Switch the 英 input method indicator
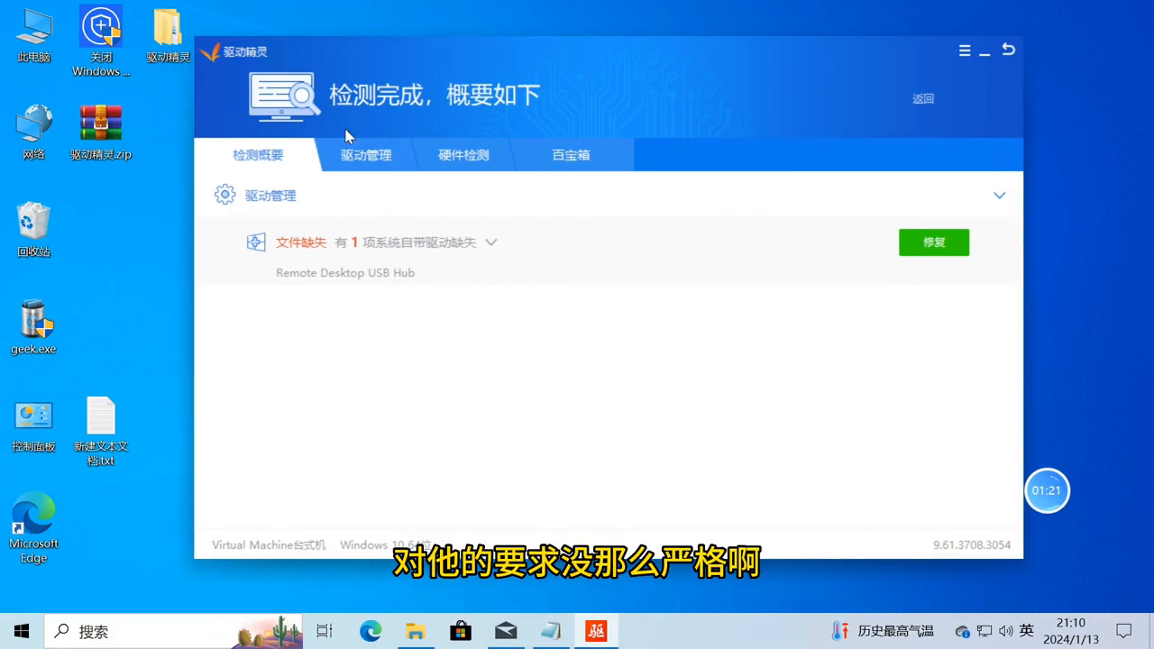 [x=1027, y=632]
